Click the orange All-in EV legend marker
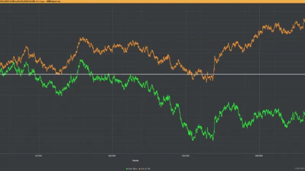 140,168
